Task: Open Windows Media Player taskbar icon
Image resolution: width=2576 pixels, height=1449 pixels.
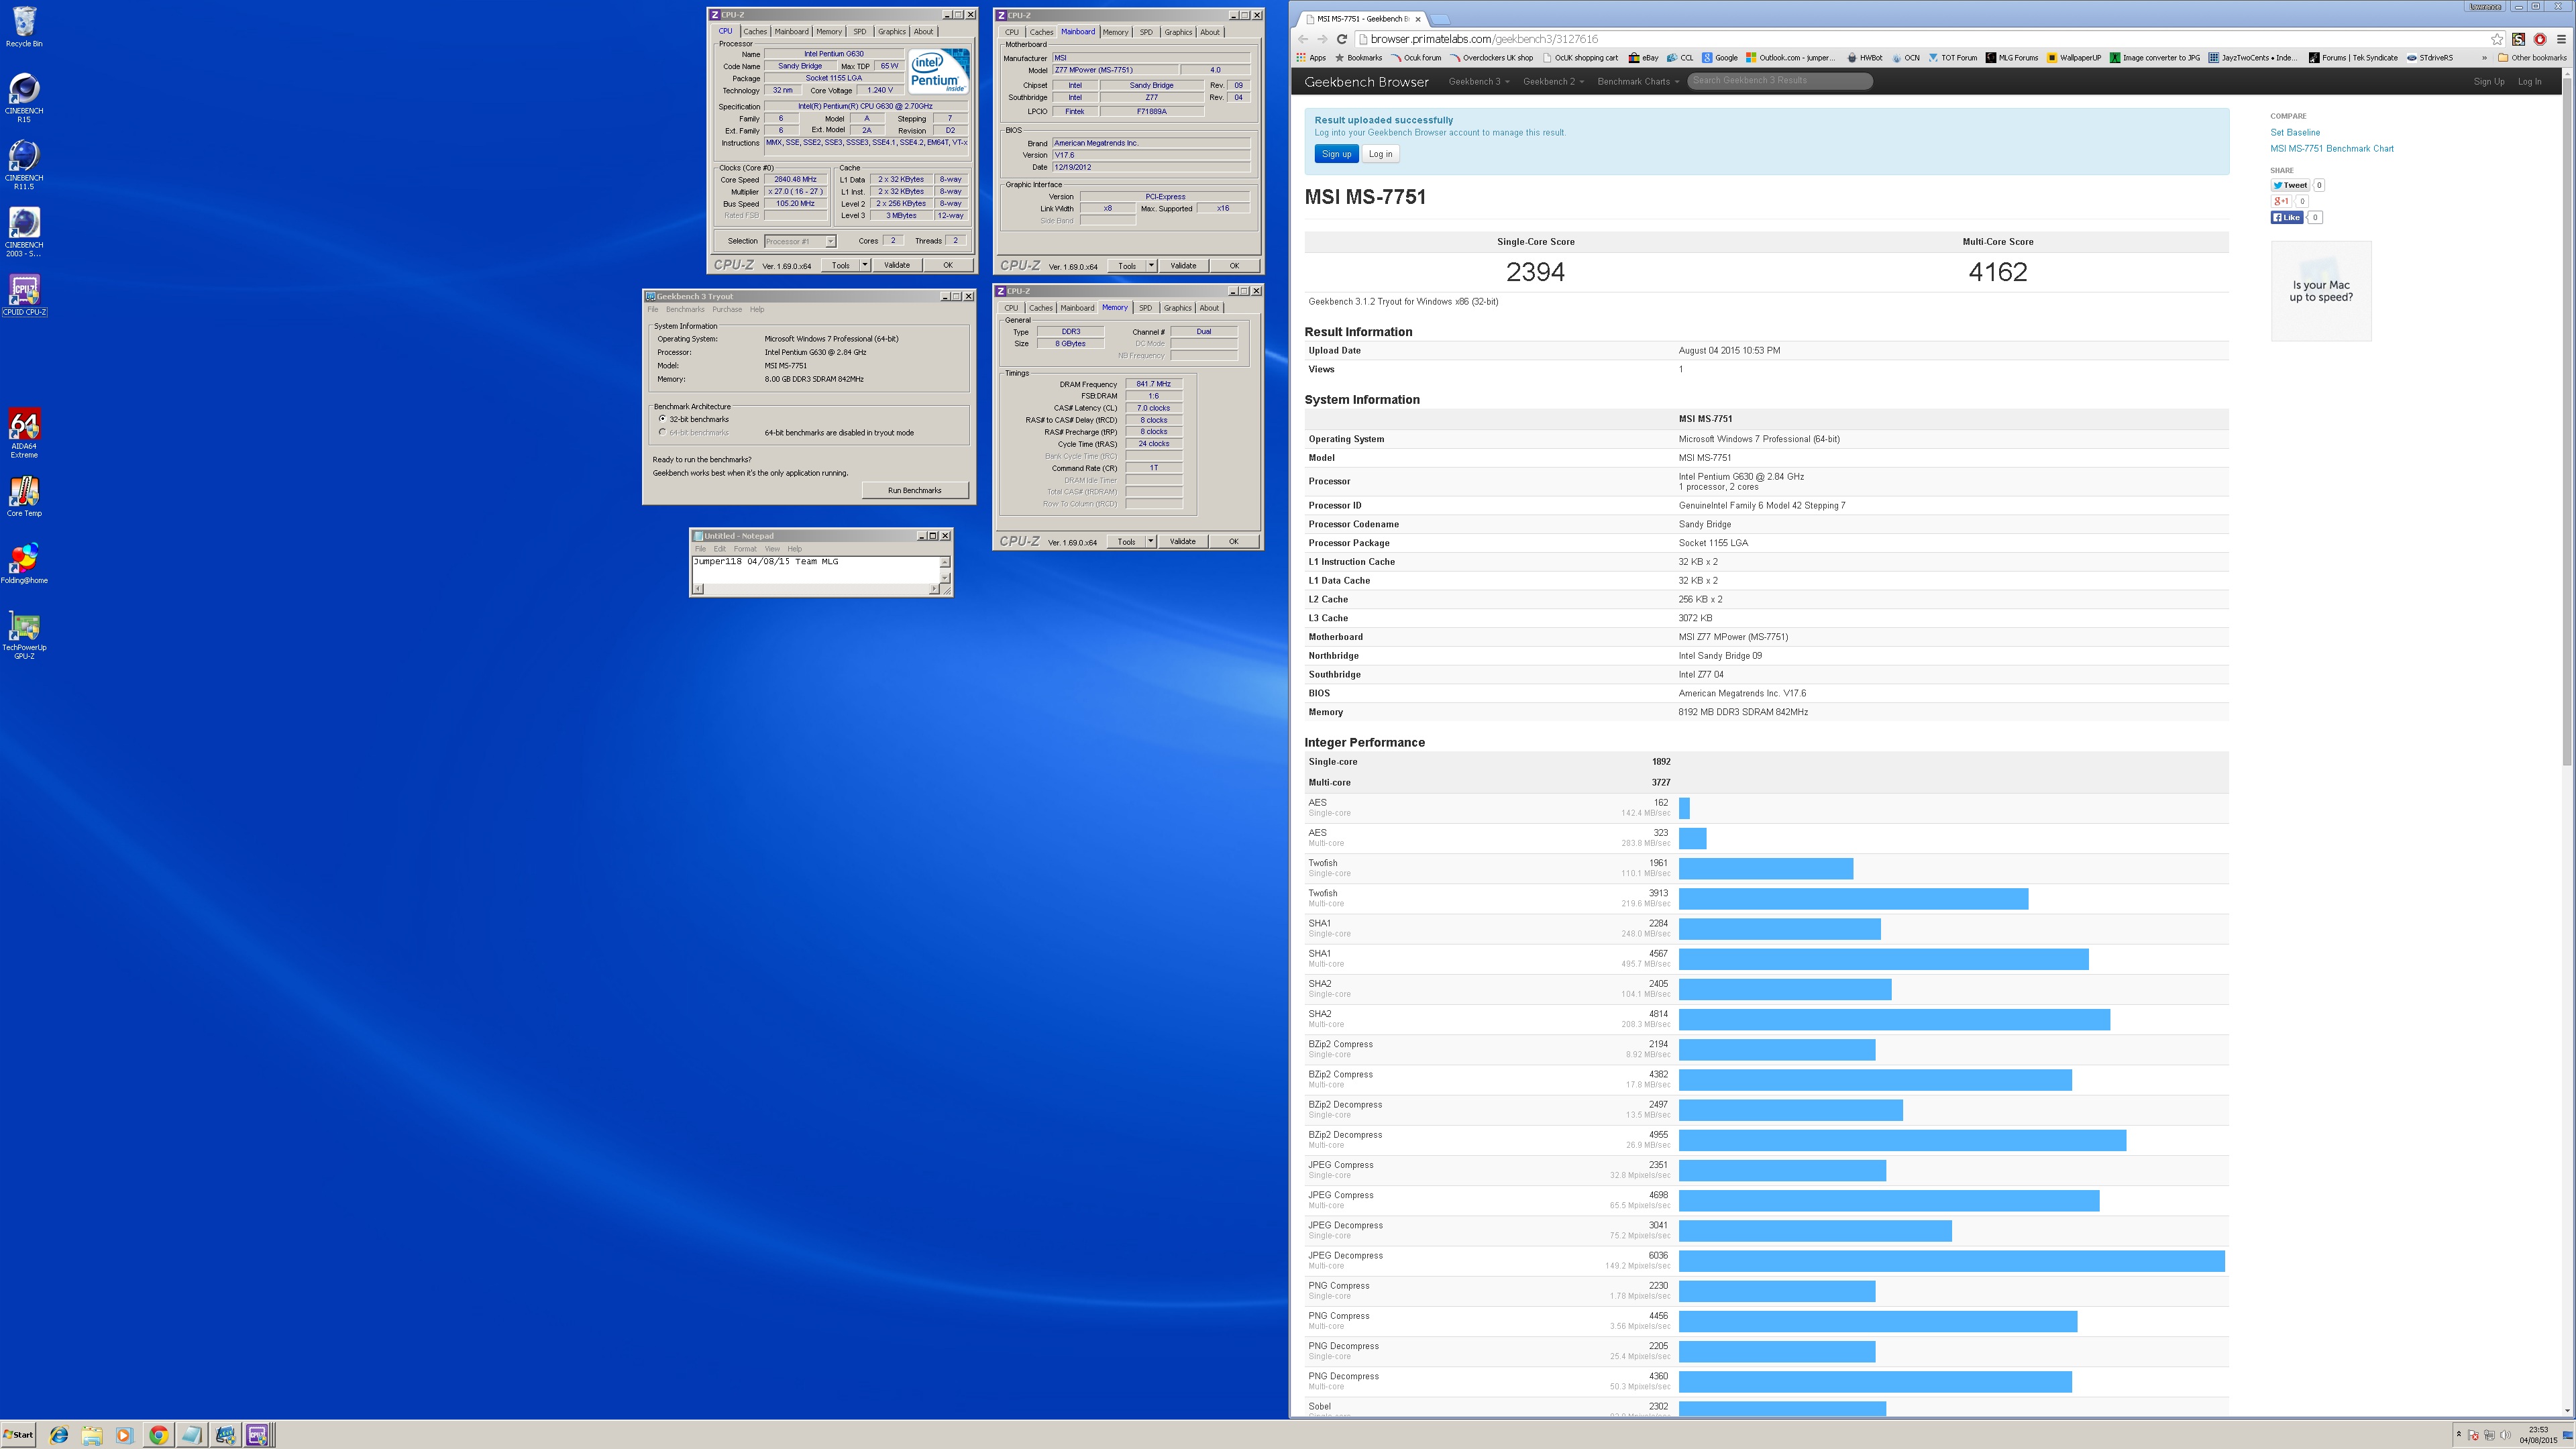Action: [125, 1435]
